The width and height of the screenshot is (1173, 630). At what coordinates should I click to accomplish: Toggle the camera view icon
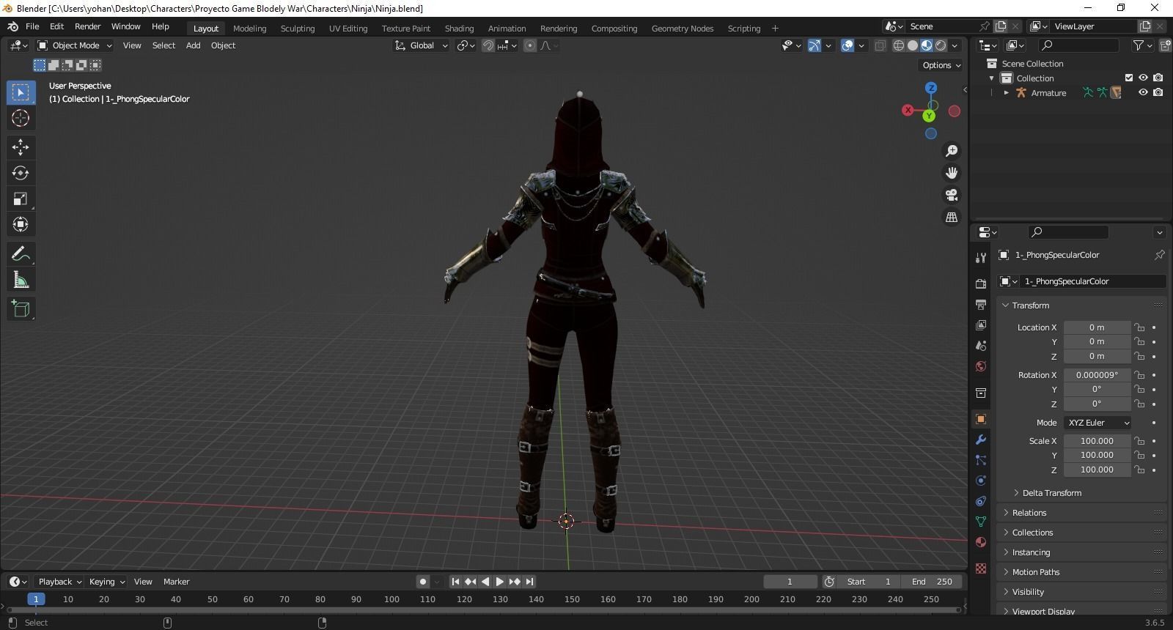[x=952, y=195]
